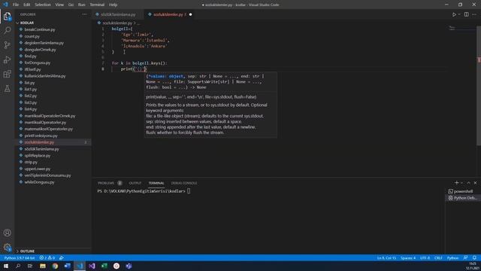The width and height of the screenshot is (481, 271).
Task: Open run options dropdown beside play button
Action: (x=459, y=14)
